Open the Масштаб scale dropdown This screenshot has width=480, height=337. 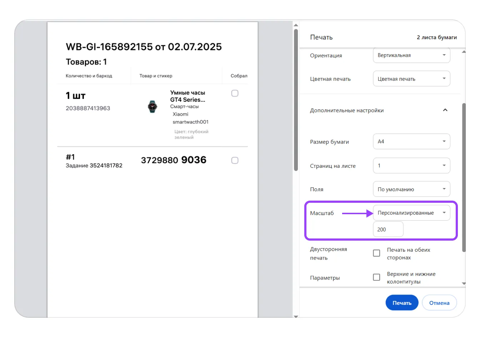pyautogui.click(x=411, y=213)
